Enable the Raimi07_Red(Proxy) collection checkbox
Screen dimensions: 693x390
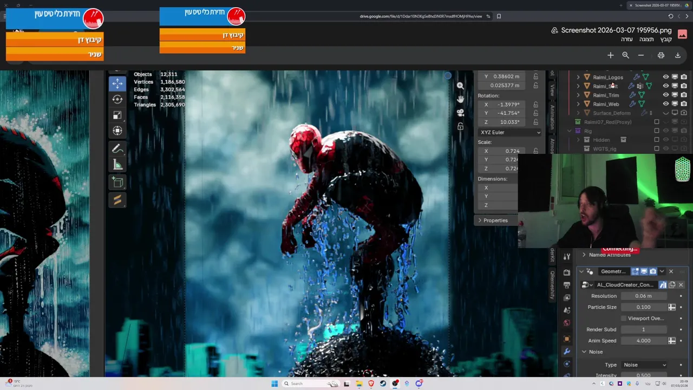pos(657,122)
